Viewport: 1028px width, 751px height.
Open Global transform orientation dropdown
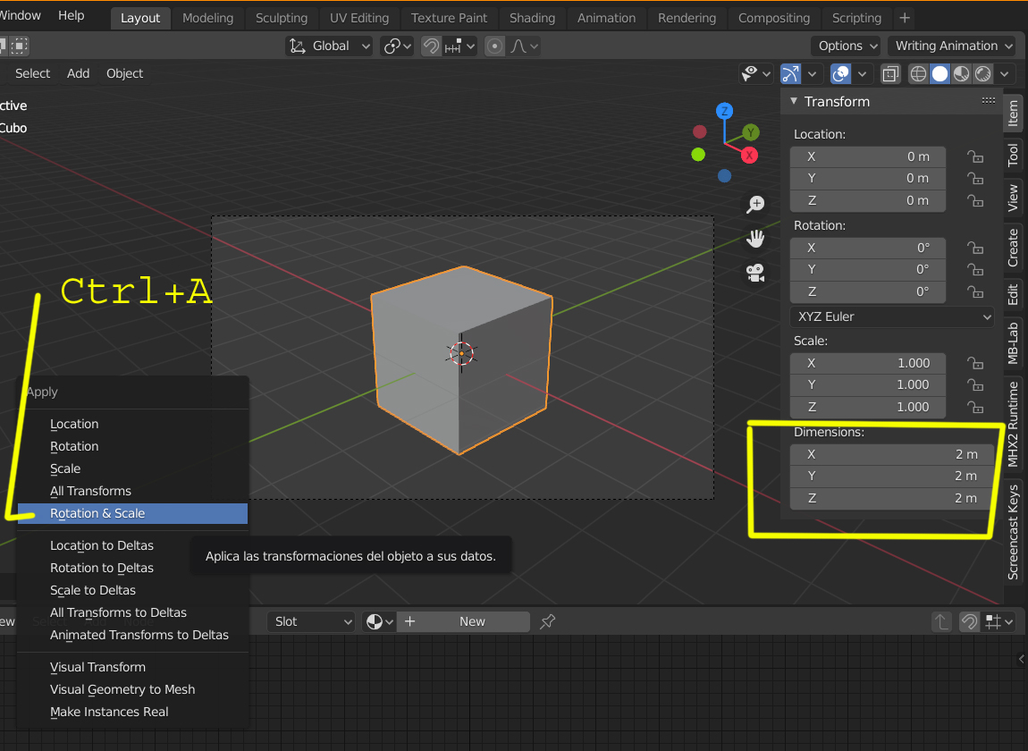(330, 46)
